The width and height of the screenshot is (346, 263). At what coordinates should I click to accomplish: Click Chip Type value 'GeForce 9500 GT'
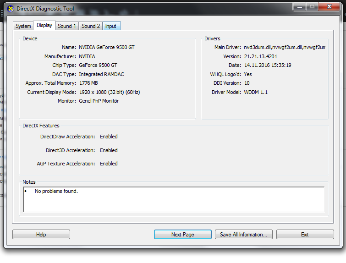[98, 65]
